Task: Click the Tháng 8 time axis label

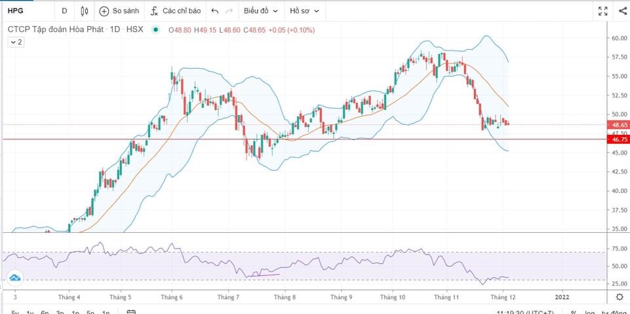Action: click(x=285, y=297)
